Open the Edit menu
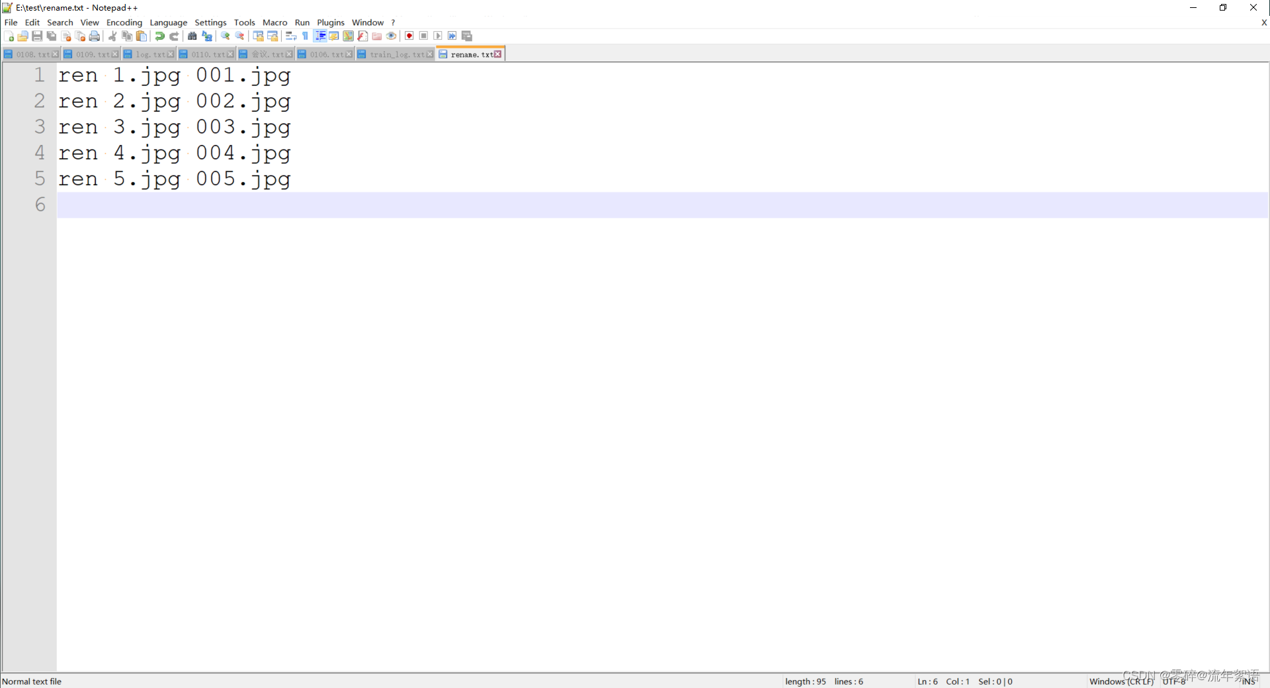Screen dimensions: 1270x688 (32, 22)
